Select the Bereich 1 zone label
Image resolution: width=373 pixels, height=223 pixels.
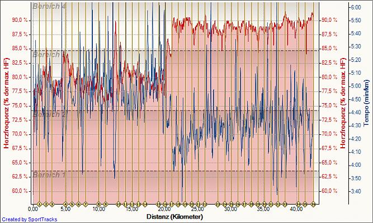(x=49, y=174)
